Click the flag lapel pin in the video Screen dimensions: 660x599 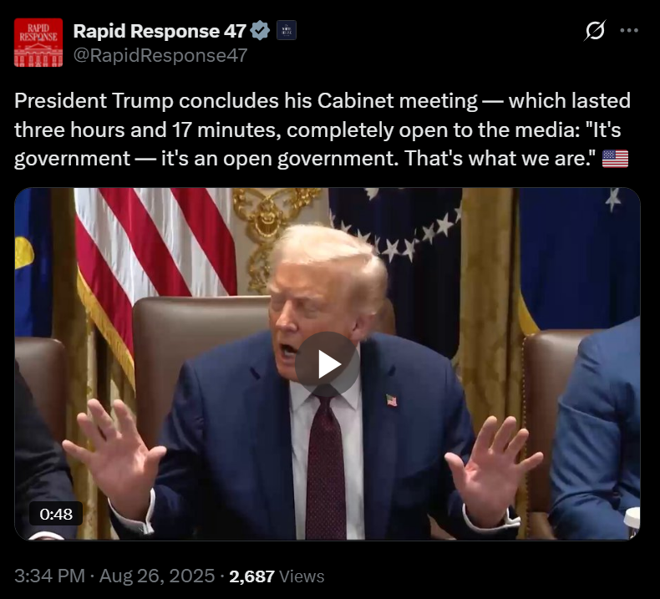point(392,400)
